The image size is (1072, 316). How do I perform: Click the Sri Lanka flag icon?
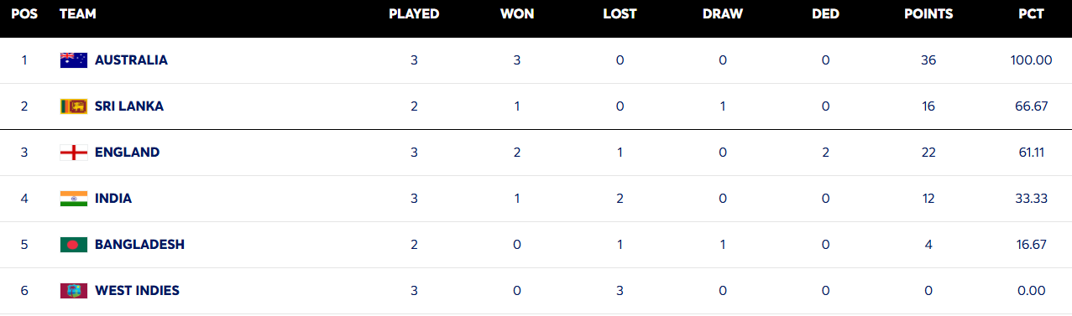click(74, 106)
